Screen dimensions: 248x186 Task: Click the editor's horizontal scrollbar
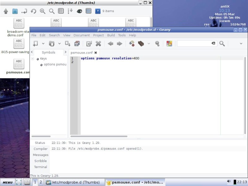point(99,136)
